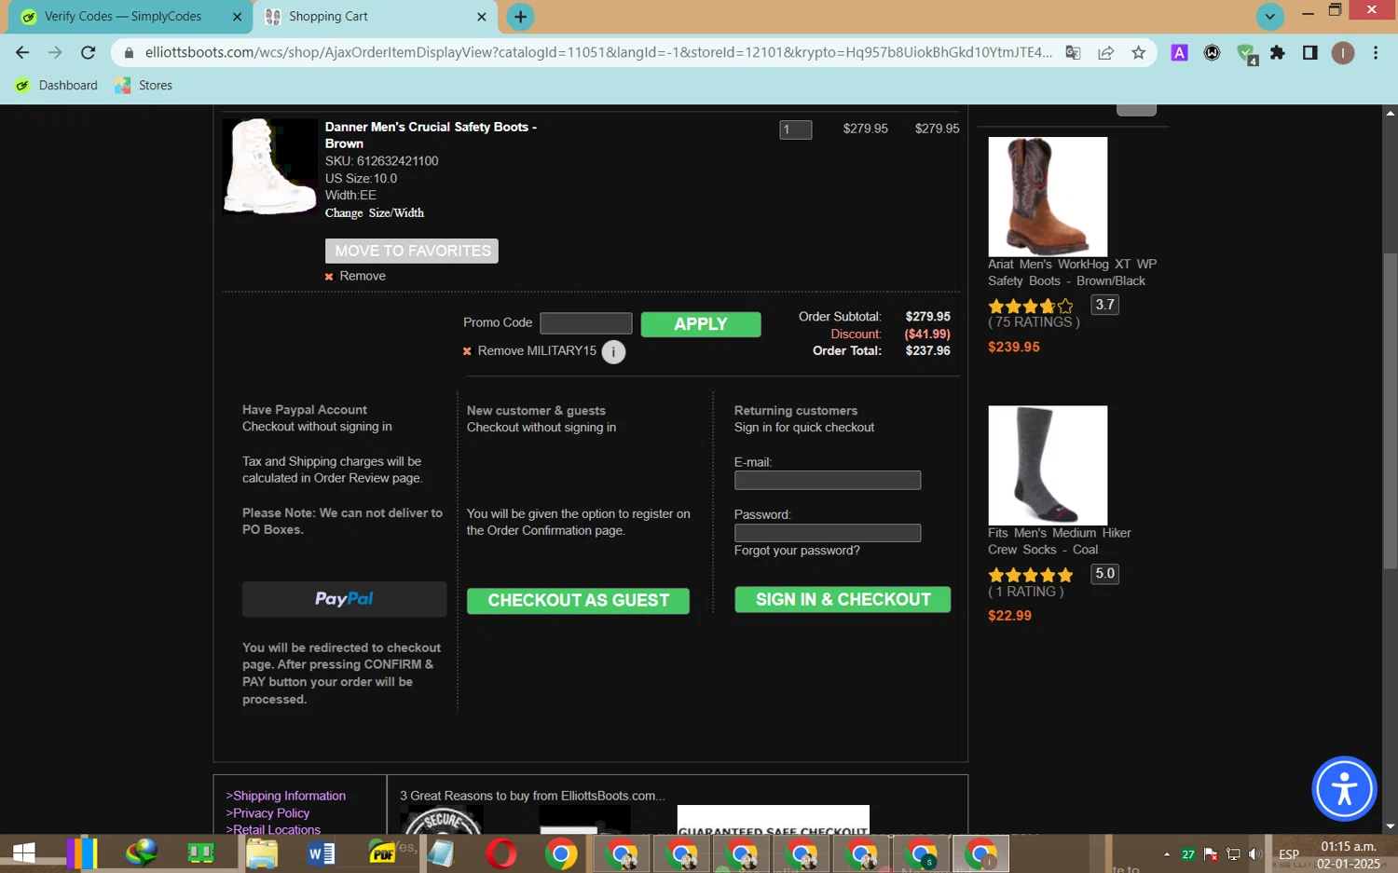Viewport: 1398px width, 873px height.
Task: Close the Shopping Cart tab
Action: pyautogui.click(x=481, y=17)
